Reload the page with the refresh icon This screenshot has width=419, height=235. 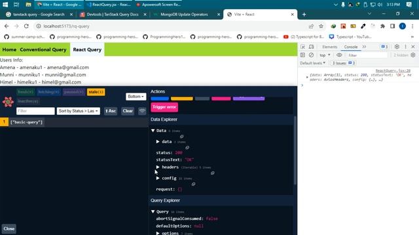pyautogui.click(x=26, y=26)
